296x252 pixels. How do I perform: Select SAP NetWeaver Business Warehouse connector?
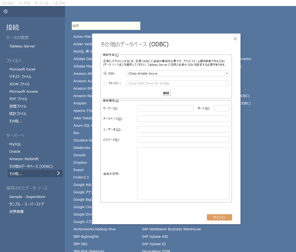click(171, 229)
